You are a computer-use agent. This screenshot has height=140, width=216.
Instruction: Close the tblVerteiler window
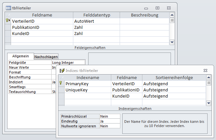coord(169,8)
